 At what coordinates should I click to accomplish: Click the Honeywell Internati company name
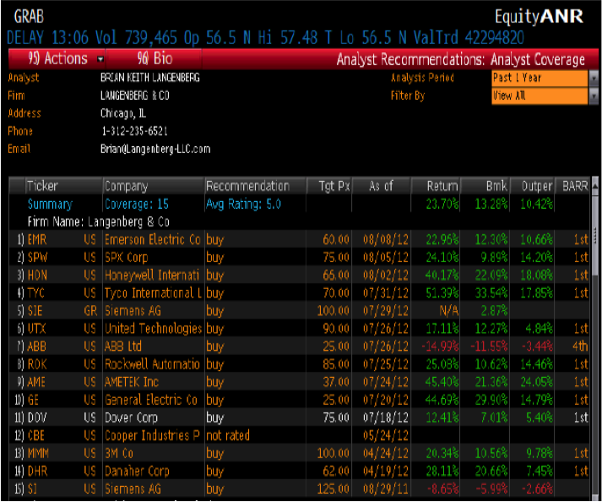(152, 276)
